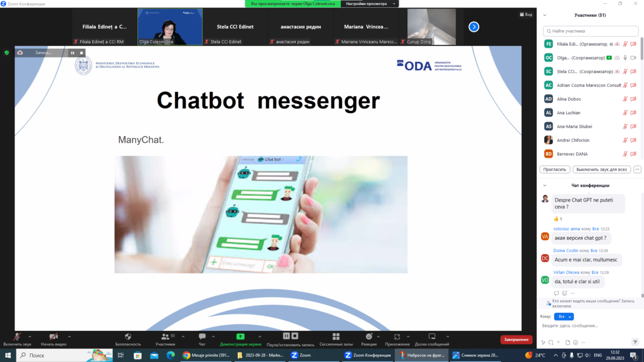
Task: Toggle mute icon for Ana-Maria Stiubei
Action: click(625, 126)
